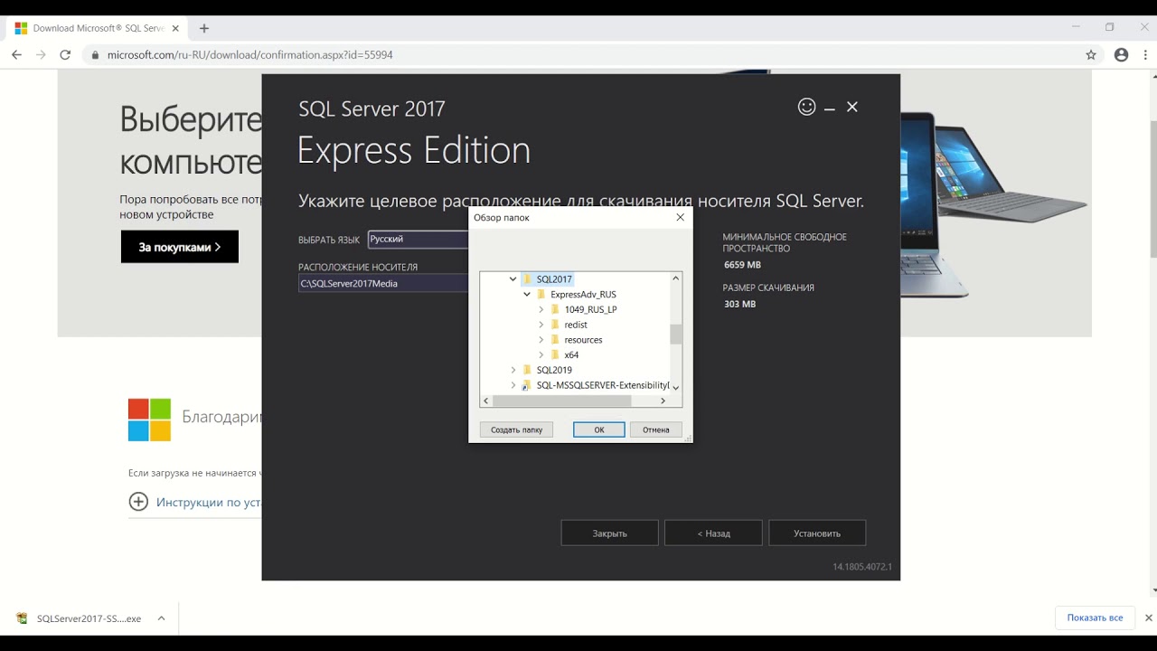1157x651 pixels.
Task: Click the Chrome back arrow
Action: pyautogui.click(x=16, y=55)
